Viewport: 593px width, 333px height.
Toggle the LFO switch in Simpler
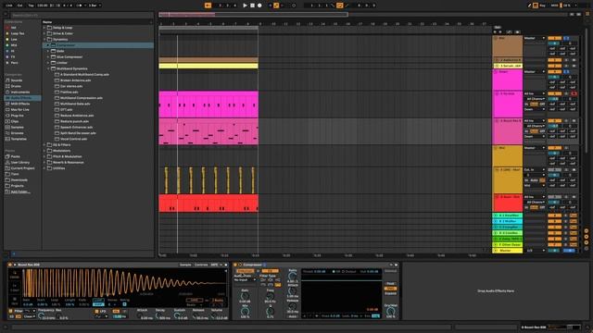[96, 311]
